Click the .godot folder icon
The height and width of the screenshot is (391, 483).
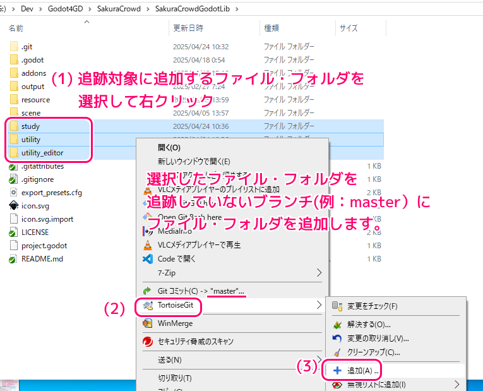[x=14, y=60]
